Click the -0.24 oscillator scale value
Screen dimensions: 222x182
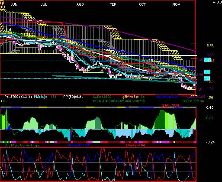pyautogui.click(x=210, y=142)
